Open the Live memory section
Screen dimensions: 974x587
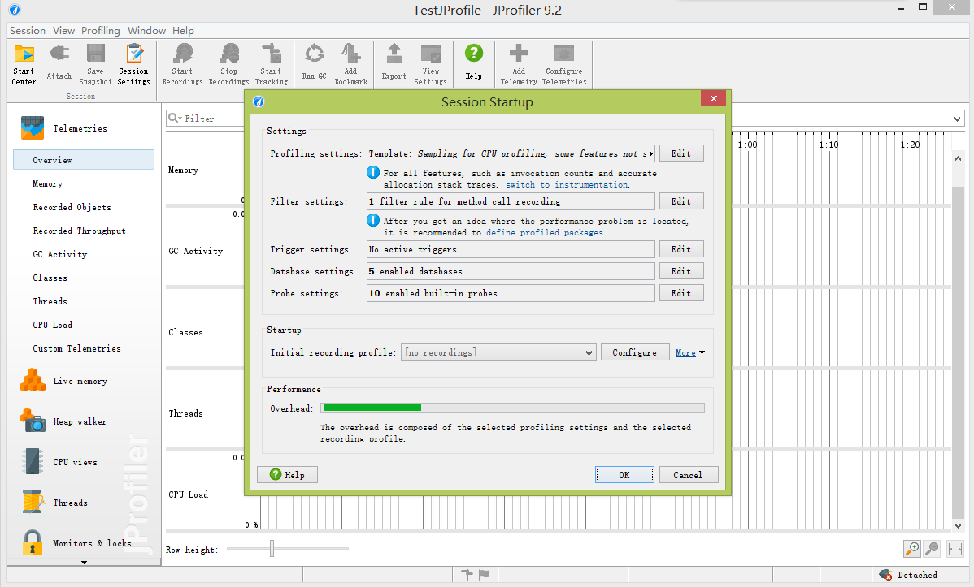click(80, 381)
